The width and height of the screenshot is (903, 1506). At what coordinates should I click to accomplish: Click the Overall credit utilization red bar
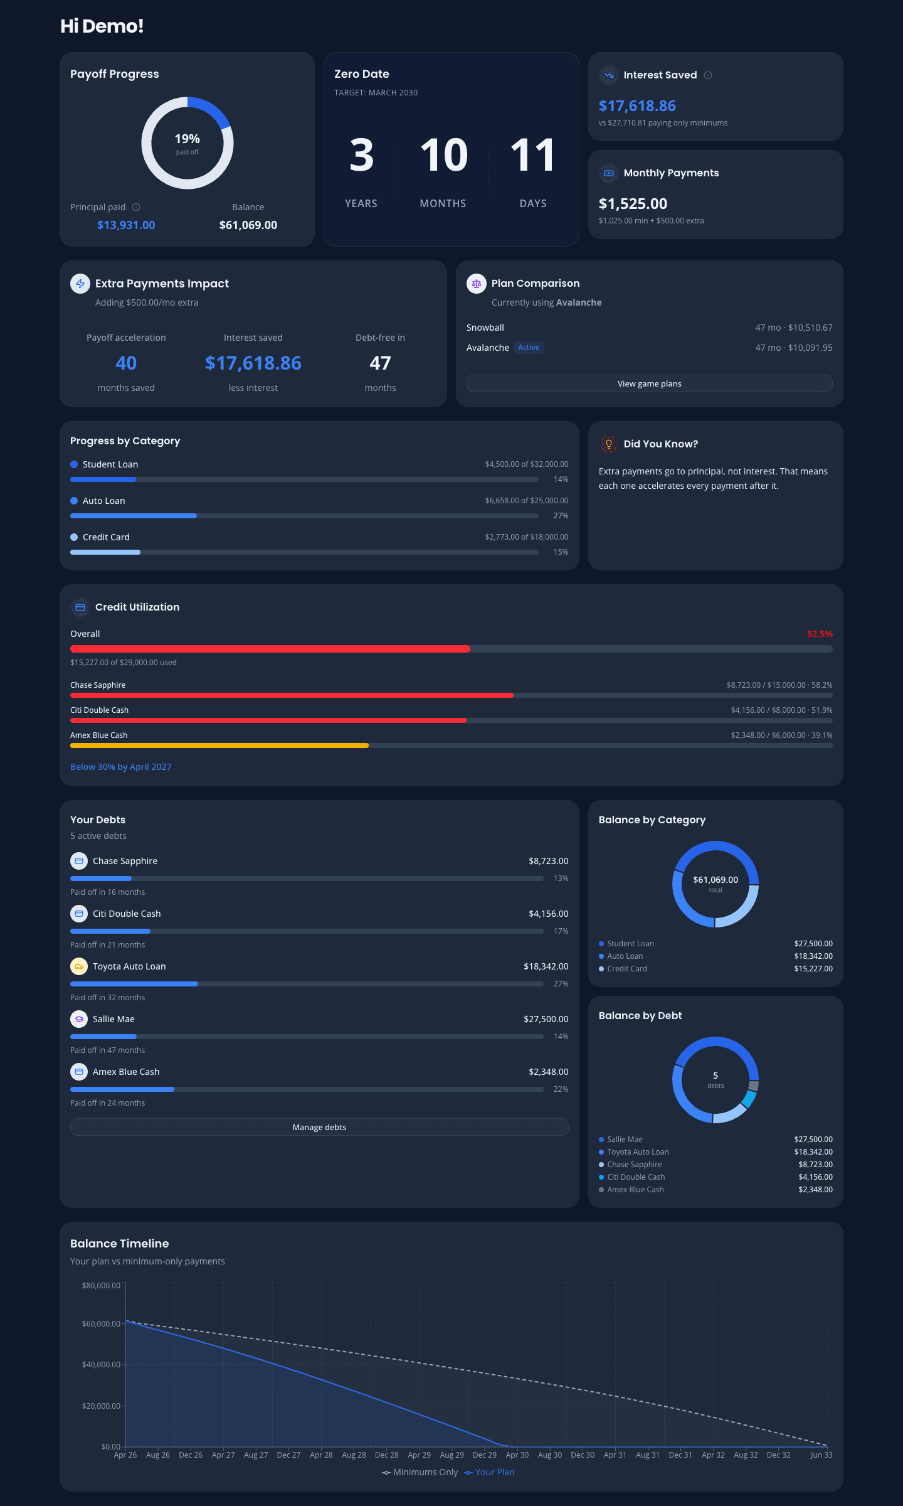tap(270, 649)
